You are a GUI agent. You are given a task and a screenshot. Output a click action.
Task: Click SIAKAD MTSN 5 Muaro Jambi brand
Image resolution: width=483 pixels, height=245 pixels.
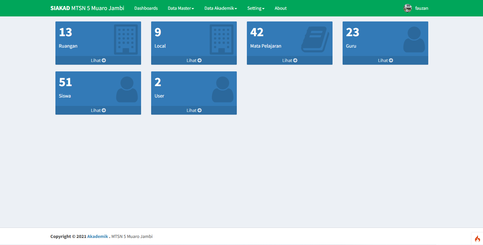87,8
